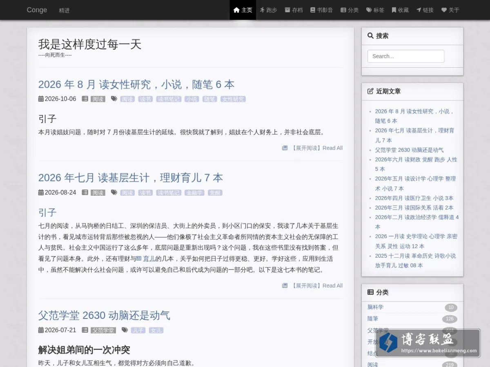The height and width of the screenshot is (367, 490).
Task: Click the tags icon beside 标签 in navbar
Action: coord(369,10)
